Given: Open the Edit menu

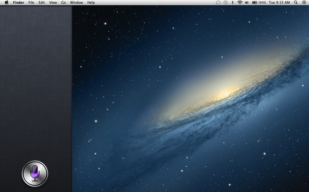Looking at the screenshot, I should [x=42, y=3].
